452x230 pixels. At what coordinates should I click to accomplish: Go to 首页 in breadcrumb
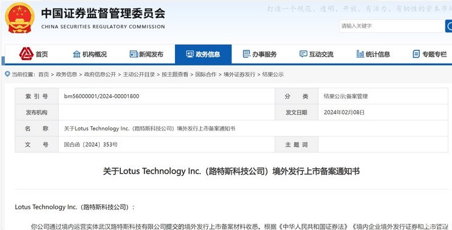pyautogui.click(x=44, y=75)
